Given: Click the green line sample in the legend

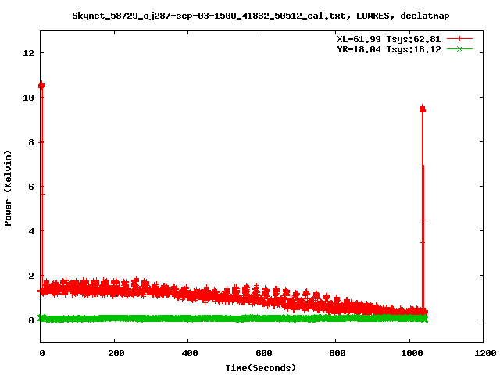Looking at the screenshot, I should pos(459,48).
